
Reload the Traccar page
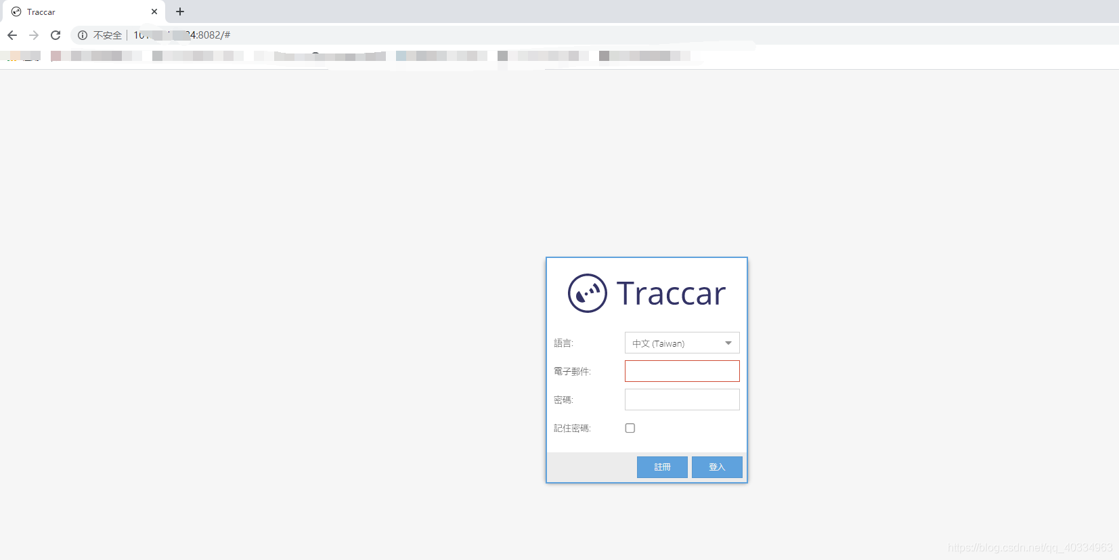click(x=56, y=35)
